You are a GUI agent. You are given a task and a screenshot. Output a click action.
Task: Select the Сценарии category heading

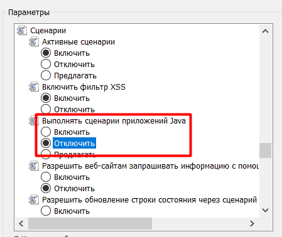pyautogui.click(x=48, y=31)
